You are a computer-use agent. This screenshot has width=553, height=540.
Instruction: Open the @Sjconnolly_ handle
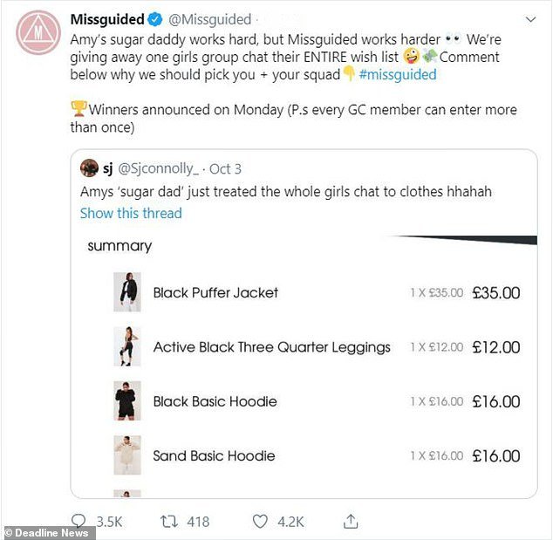[159, 169]
